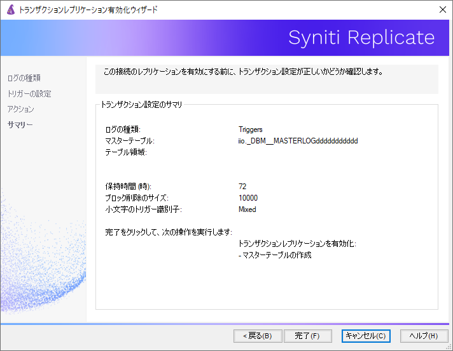Click the block delete size value 10000
The width and height of the screenshot is (453, 351).
tap(248, 198)
